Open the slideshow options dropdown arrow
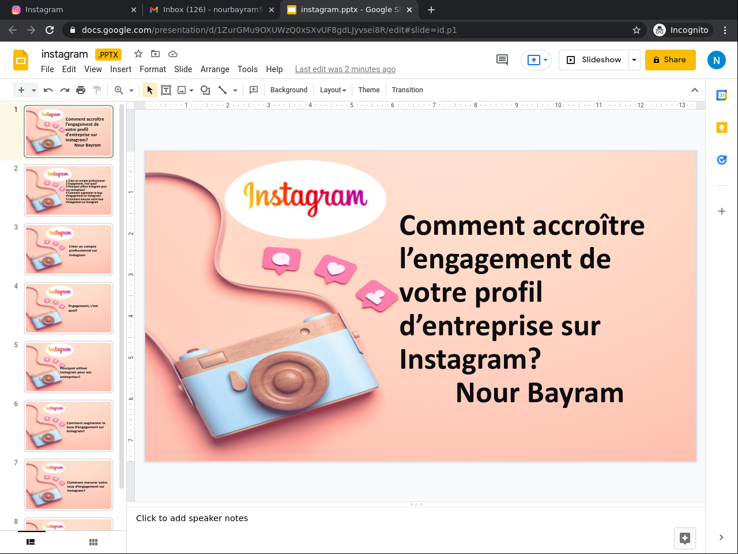Screen dimensions: 738x554 point(634,60)
